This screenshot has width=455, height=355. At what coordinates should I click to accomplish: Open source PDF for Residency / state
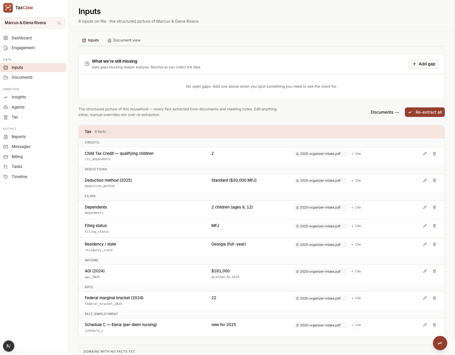point(320,245)
